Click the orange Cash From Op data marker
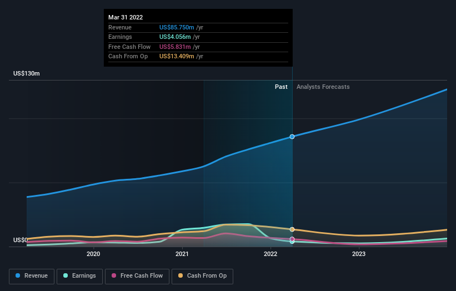The image size is (456, 291). click(292, 229)
